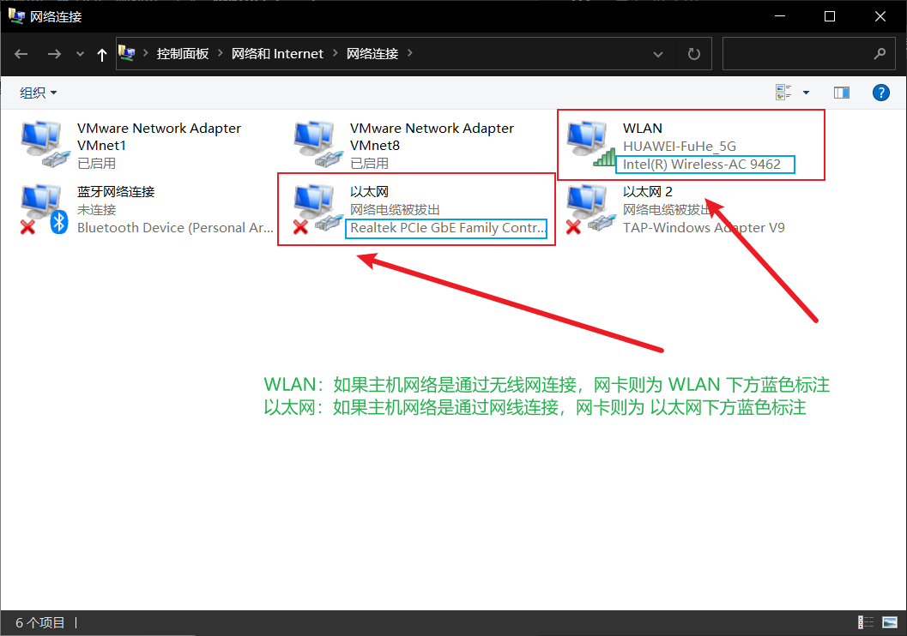Maximize the 网络连接 window
The image size is (907, 636).
pos(830,16)
